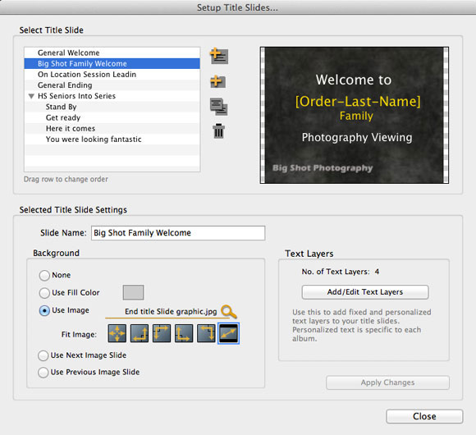The width and height of the screenshot is (476, 435).
Task: Choose the fit to bottom-left corner icon
Action: tap(184, 333)
